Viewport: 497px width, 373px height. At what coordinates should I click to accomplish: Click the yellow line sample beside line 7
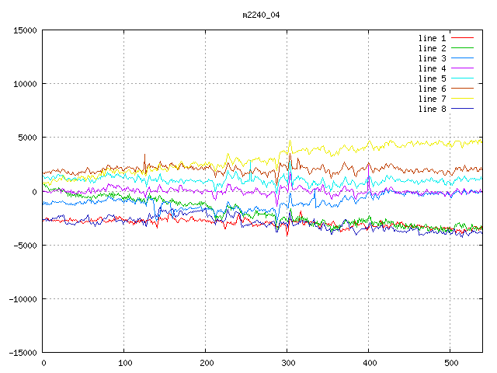pos(462,99)
